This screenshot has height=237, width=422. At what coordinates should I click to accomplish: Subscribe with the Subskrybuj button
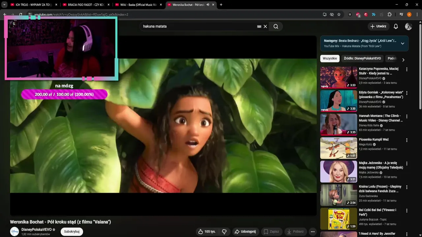pyautogui.click(x=72, y=232)
